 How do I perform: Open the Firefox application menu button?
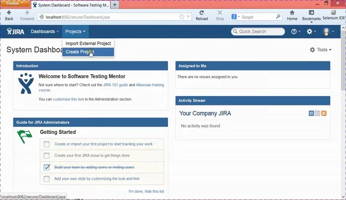pyautogui.click(x=15, y=3)
